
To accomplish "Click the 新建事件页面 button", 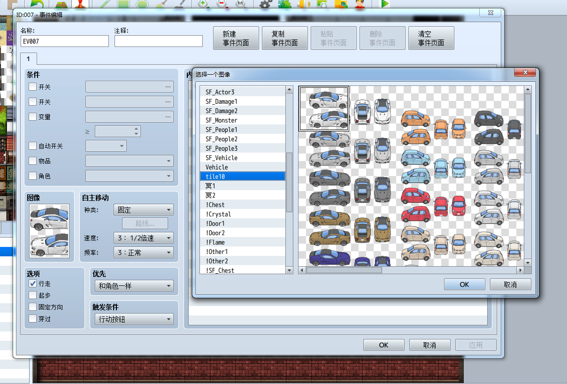I will pyautogui.click(x=236, y=38).
